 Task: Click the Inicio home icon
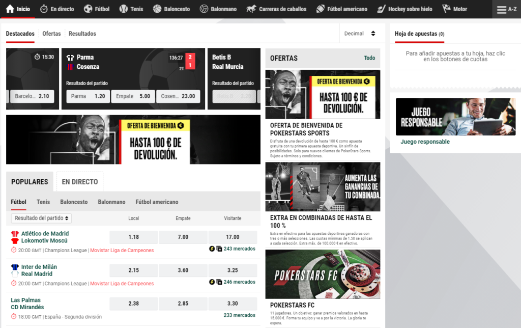click(x=10, y=9)
